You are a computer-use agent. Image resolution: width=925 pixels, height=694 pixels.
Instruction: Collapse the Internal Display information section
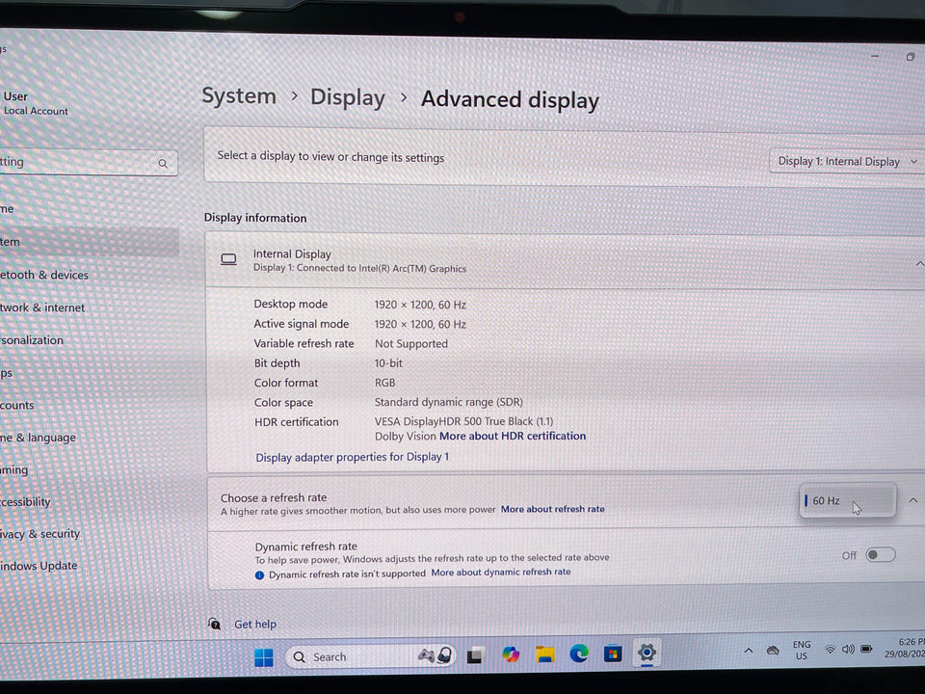click(x=919, y=264)
